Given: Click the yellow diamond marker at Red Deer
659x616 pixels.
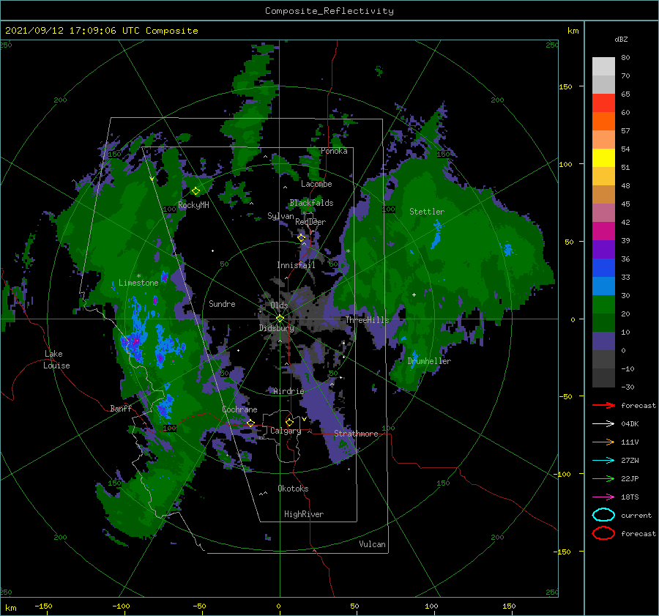Looking at the screenshot, I should coord(301,238).
